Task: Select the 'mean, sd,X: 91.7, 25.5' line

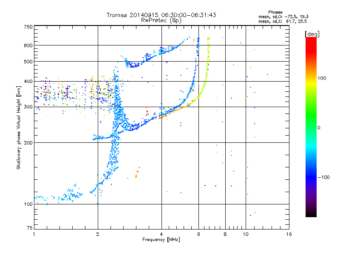Action: click(x=283, y=21)
